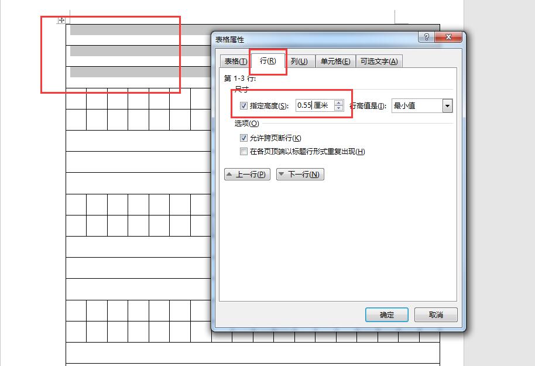Click the 行高值是 dropdown arrow
This screenshot has height=366, width=535.
(x=447, y=106)
